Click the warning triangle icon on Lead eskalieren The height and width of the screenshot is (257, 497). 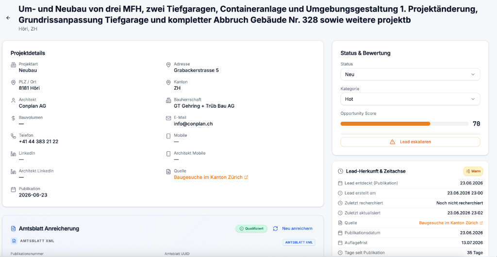392,142
